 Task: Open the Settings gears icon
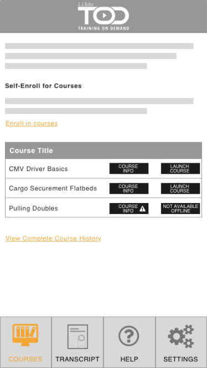coord(181,337)
